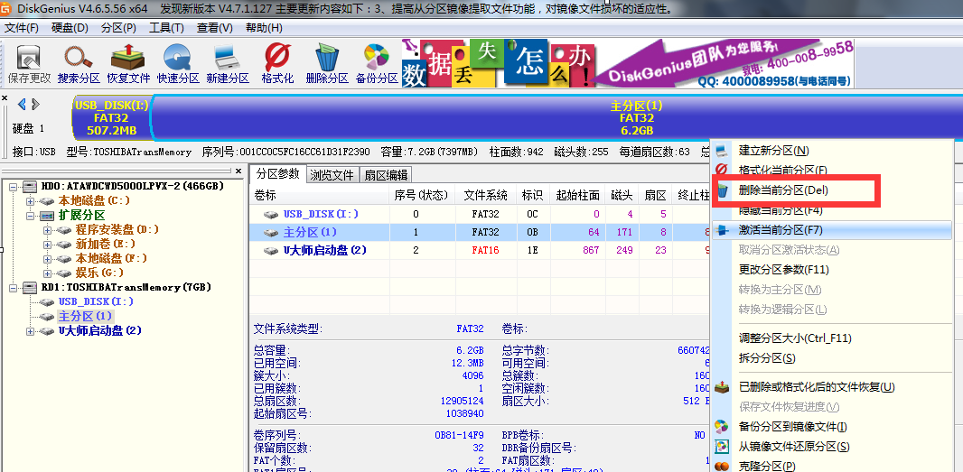Click the 快速分区 disc icon
Image resolution: width=963 pixels, height=472 pixels.
tap(177, 58)
